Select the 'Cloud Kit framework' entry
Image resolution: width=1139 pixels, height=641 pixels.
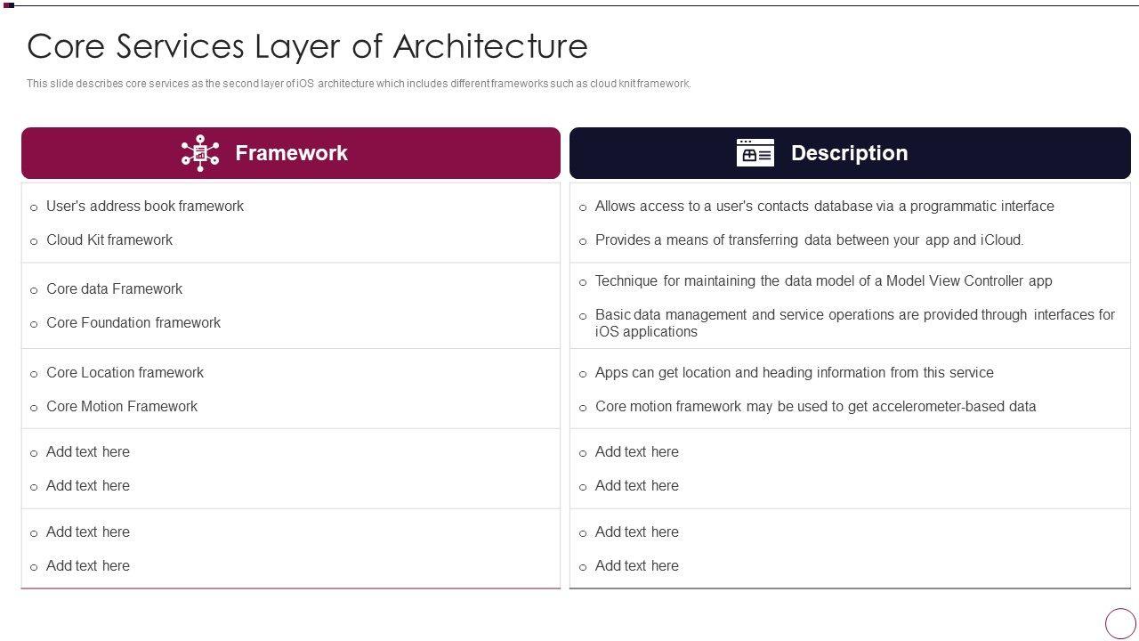pyautogui.click(x=109, y=240)
